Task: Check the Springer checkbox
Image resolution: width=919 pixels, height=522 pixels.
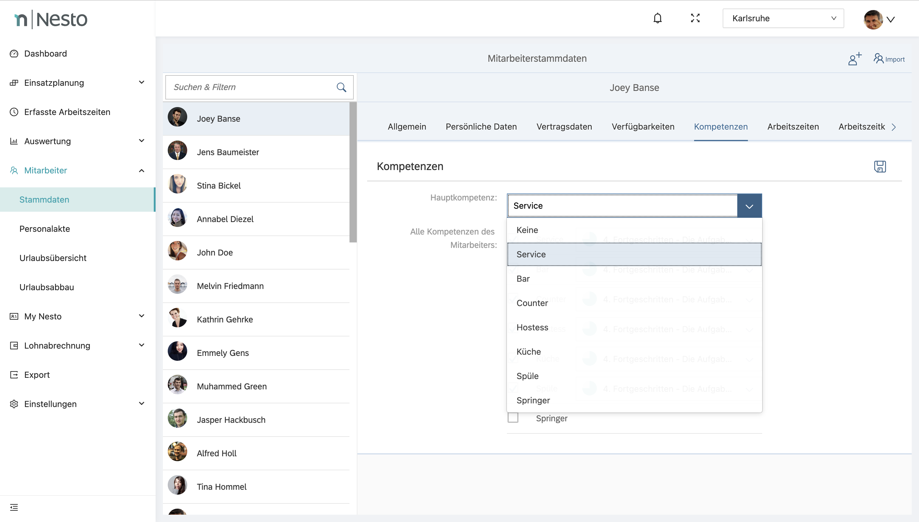Action: (513, 418)
